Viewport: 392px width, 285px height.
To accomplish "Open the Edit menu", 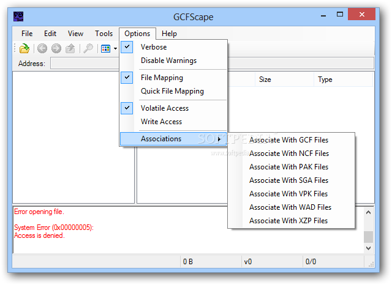I will tap(50, 34).
